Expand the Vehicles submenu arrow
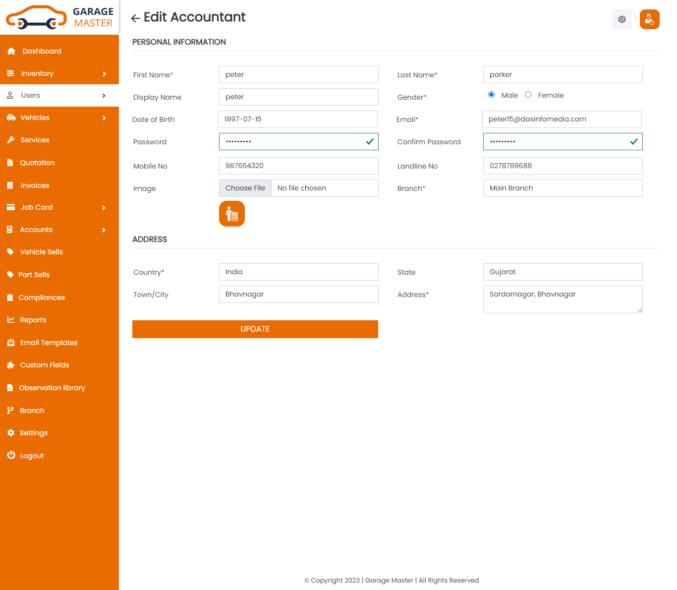Viewport: 677px width, 590px height. pos(104,118)
